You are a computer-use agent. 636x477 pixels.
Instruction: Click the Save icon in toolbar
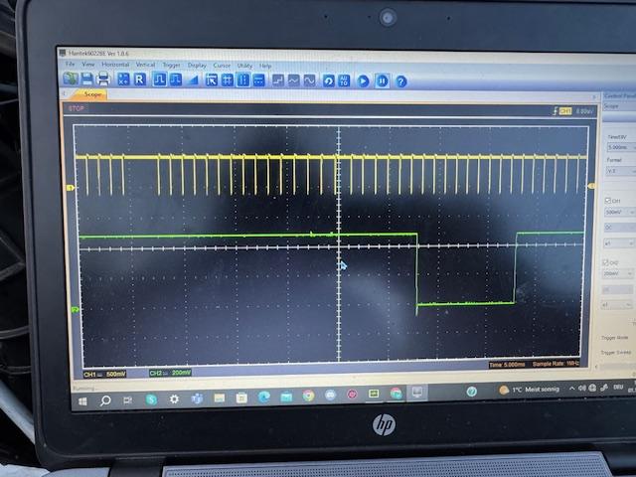[x=86, y=79]
